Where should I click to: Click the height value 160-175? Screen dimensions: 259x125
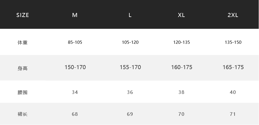182,67
